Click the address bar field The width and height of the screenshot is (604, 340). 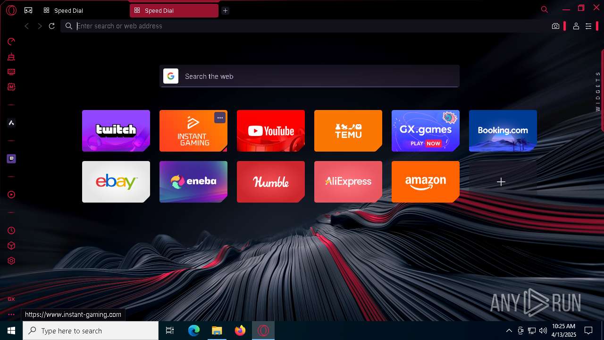click(x=305, y=26)
